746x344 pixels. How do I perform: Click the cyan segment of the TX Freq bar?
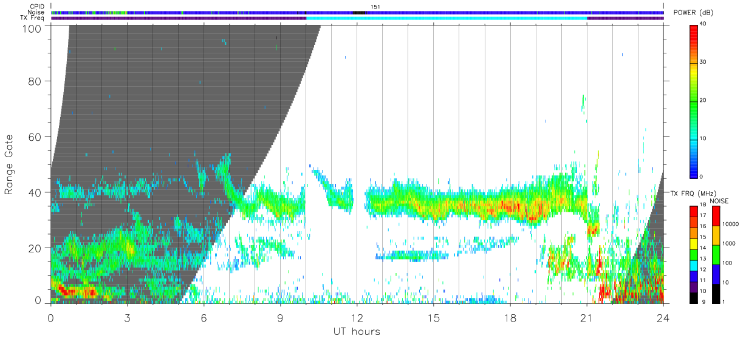[447, 18]
